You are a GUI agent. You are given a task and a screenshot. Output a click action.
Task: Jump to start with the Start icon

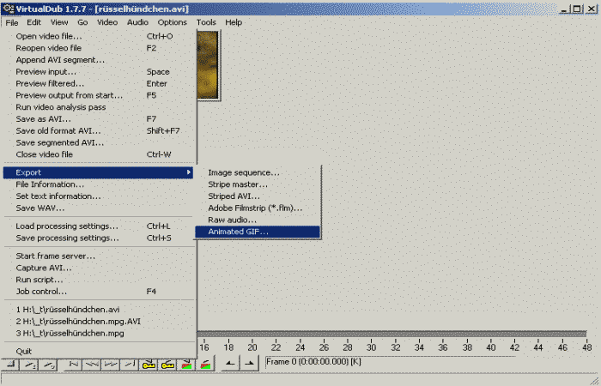(73, 364)
